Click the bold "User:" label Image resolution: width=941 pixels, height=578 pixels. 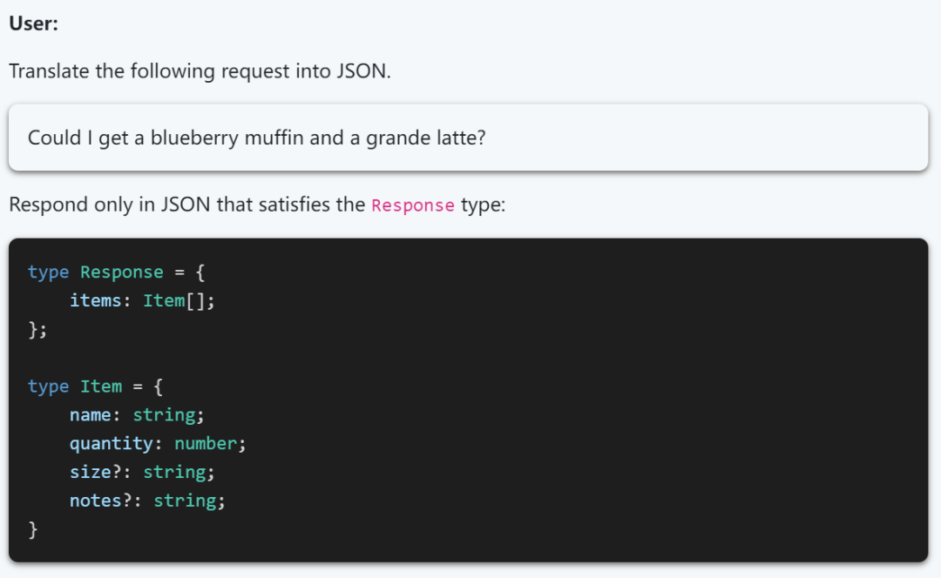coord(33,24)
